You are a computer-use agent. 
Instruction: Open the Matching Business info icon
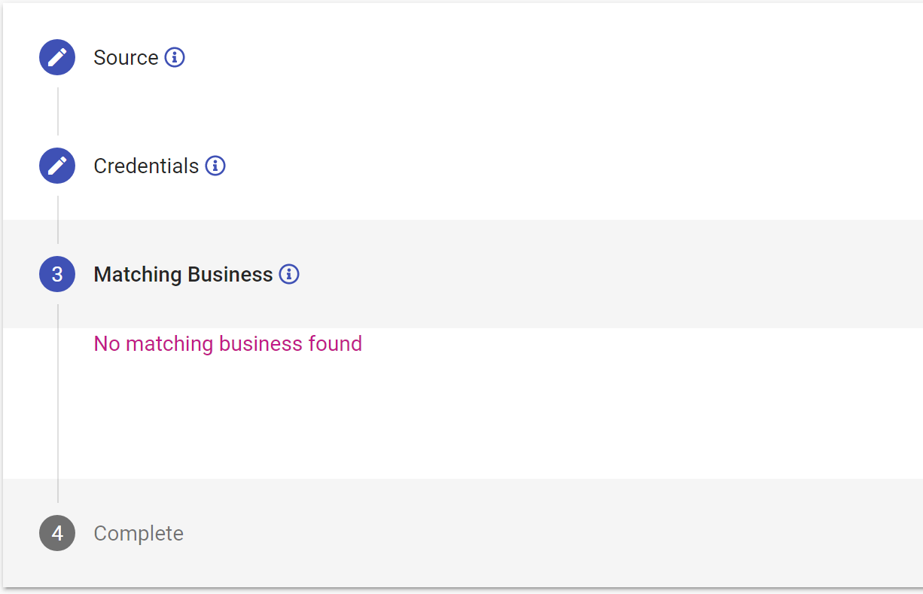pos(289,274)
